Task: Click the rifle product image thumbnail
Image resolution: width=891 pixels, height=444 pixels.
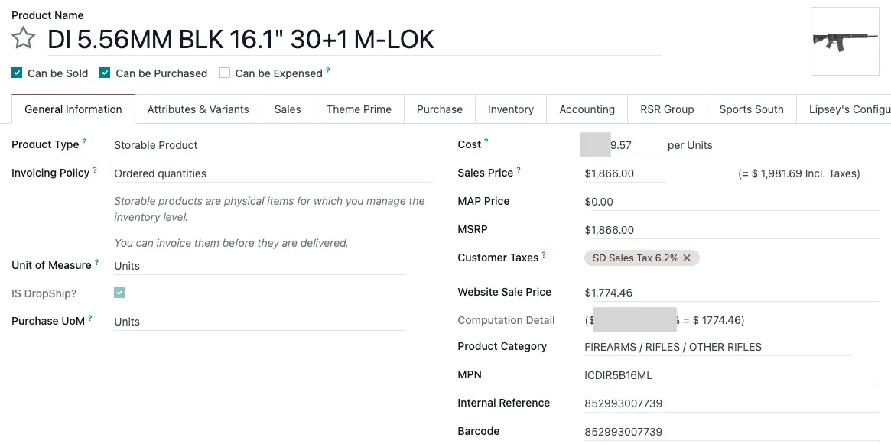Action: point(844,41)
